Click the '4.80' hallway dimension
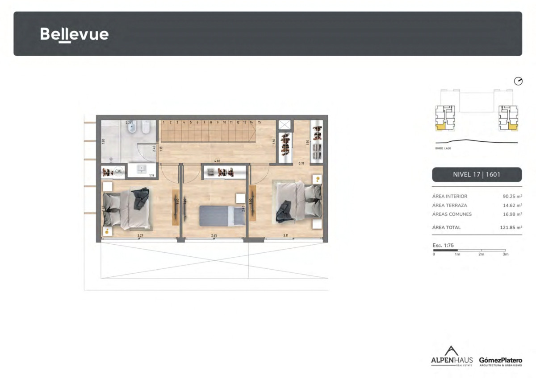The height and width of the screenshot is (378, 536). tap(217, 161)
